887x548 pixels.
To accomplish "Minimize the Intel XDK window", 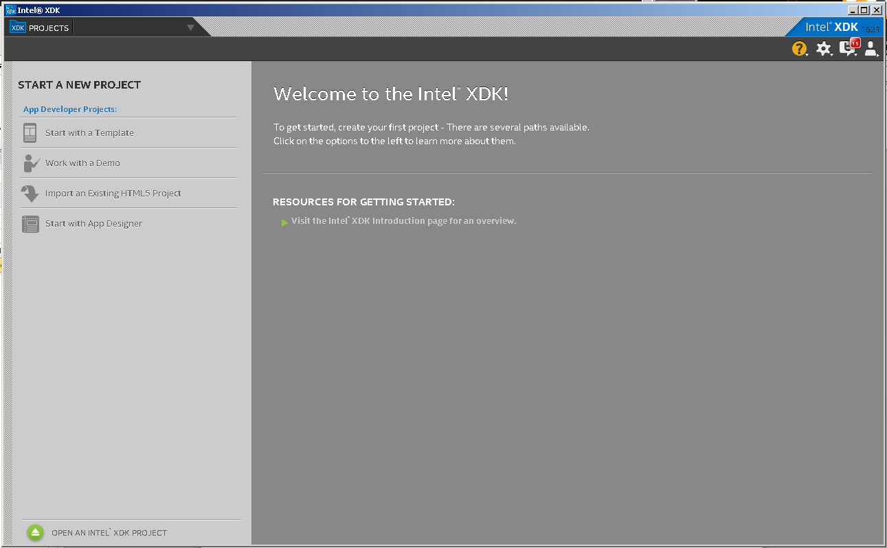I will [x=853, y=10].
